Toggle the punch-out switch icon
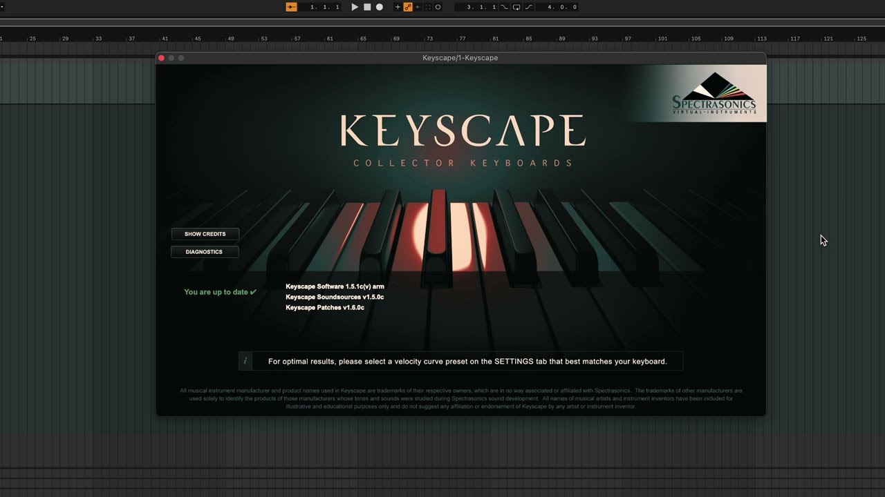This screenshot has height=497, width=885. (x=529, y=7)
